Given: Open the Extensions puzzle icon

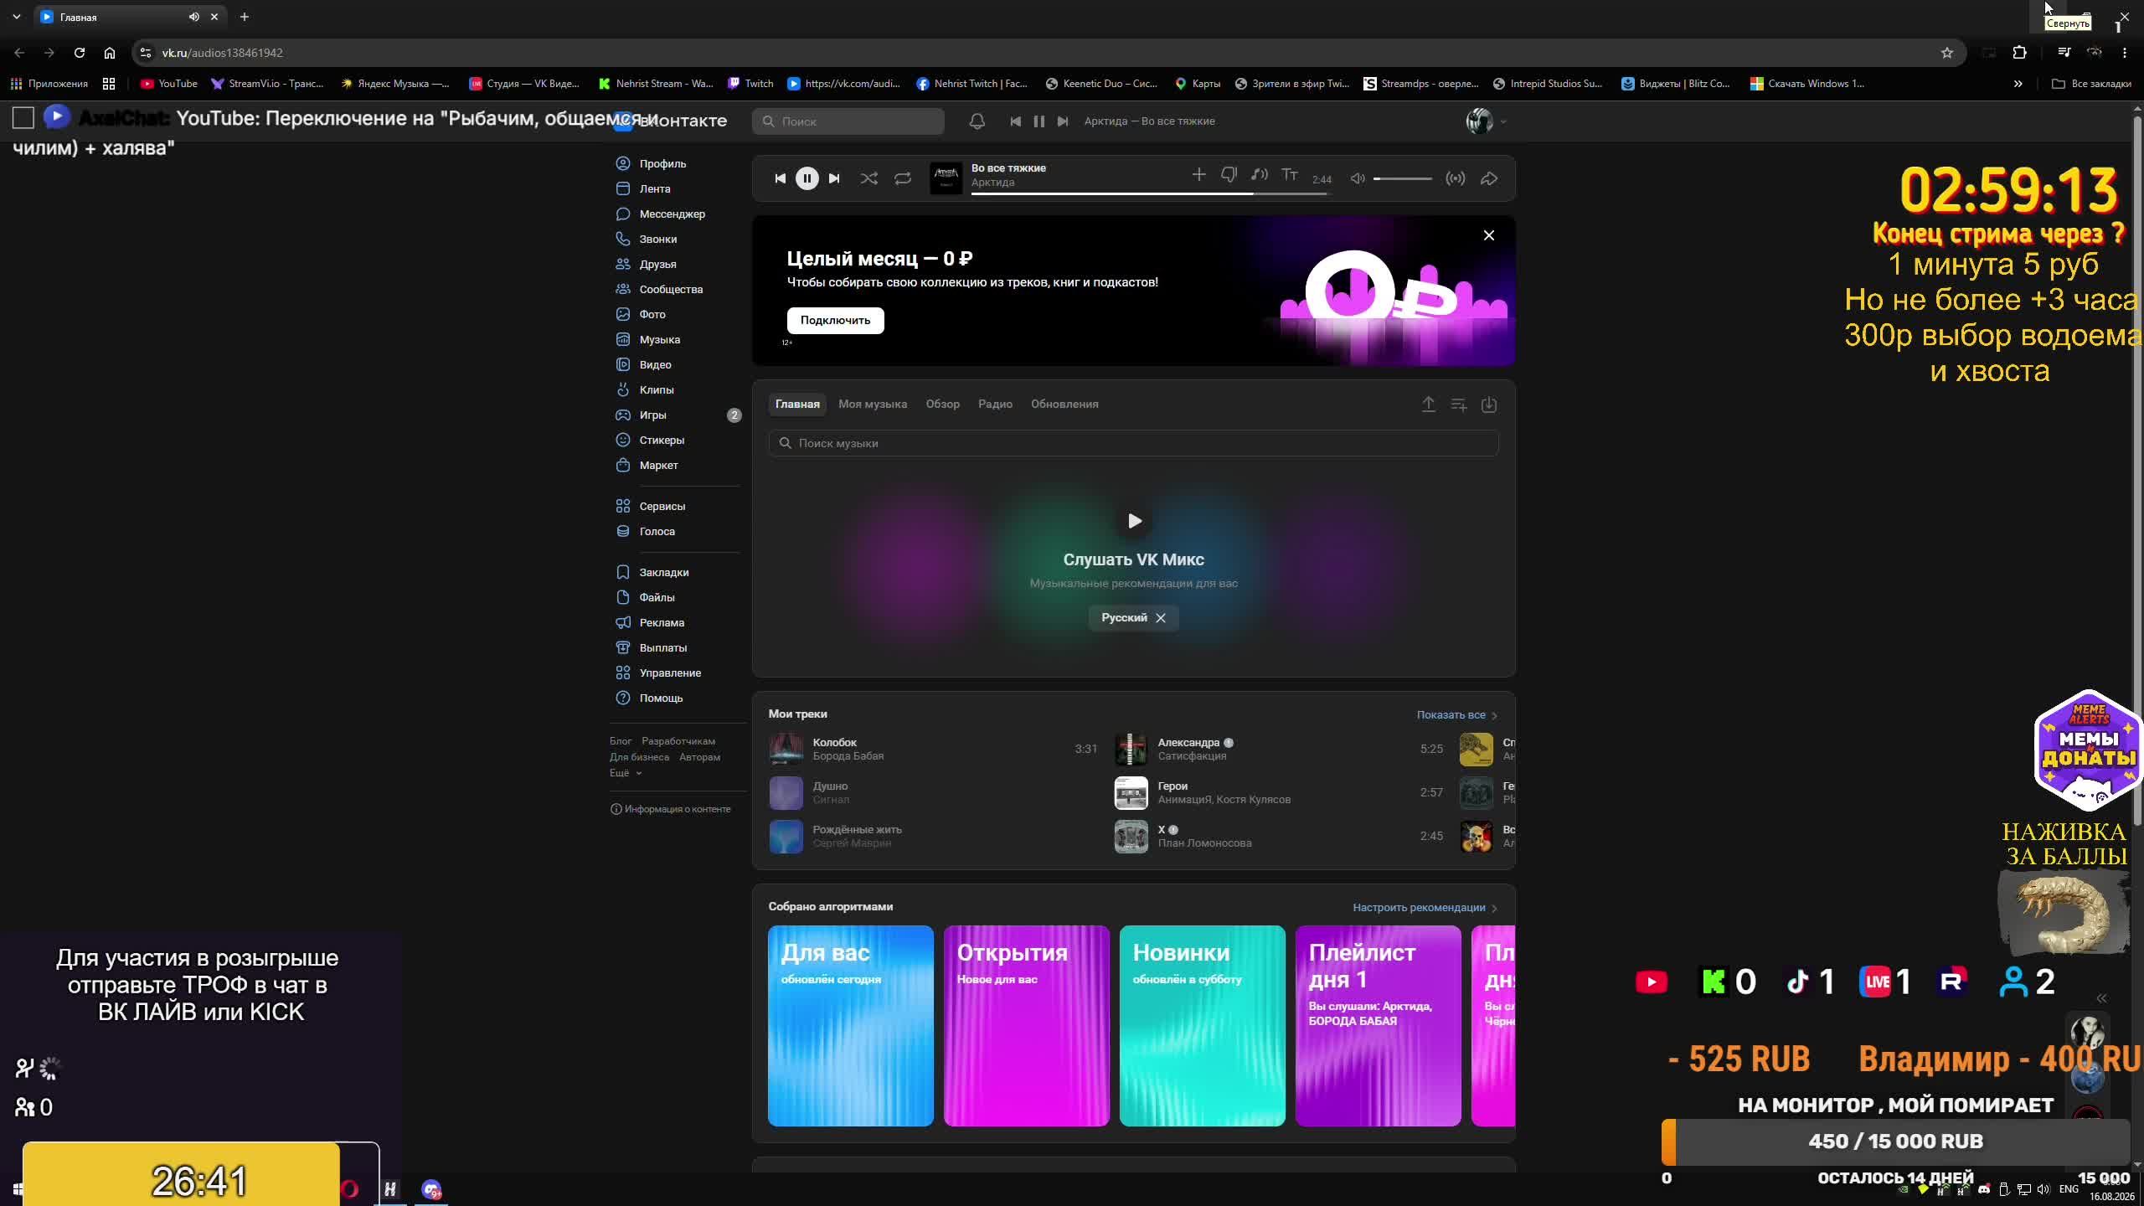Looking at the screenshot, I should click(x=2019, y=53).
